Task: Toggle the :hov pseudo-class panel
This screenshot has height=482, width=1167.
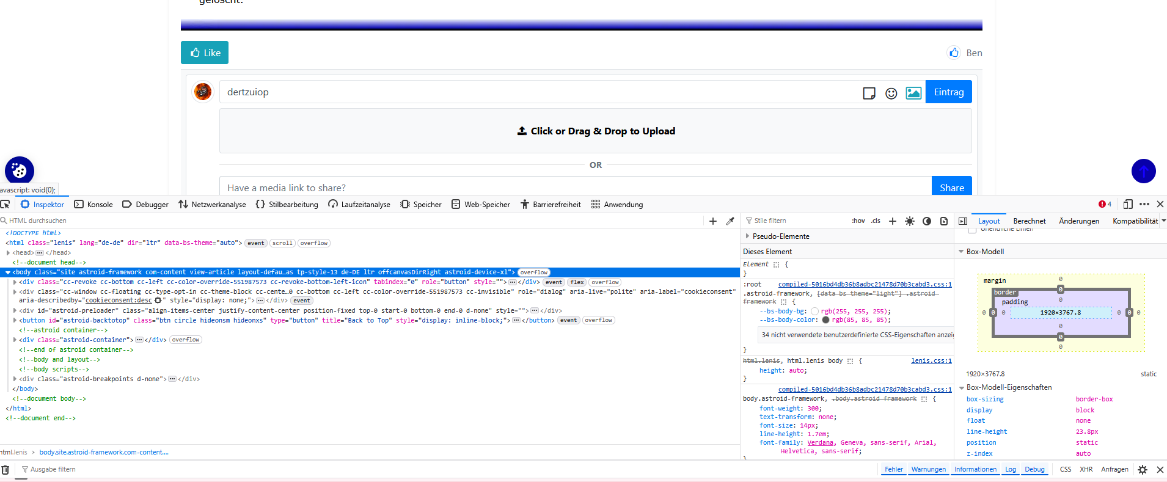Action: pos(858,221)
